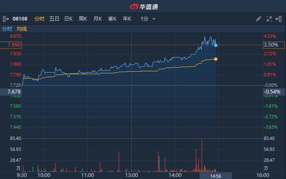
Task: Click the rightmost pop-out window icon
Action: tap(278, 19)
